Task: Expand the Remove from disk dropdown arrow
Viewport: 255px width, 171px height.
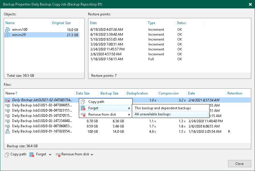Action: coord(92,154)
